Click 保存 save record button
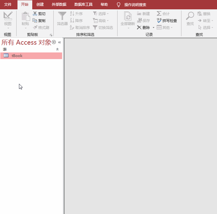217x214 pixels. coord(143,20)
